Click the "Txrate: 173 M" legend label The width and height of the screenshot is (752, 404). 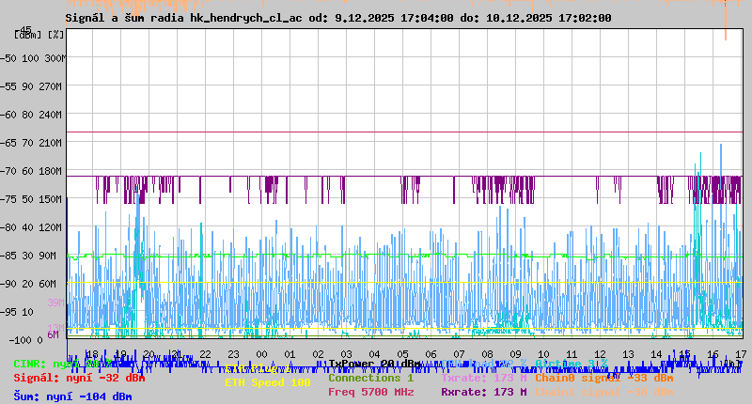(x=483, y=377)
